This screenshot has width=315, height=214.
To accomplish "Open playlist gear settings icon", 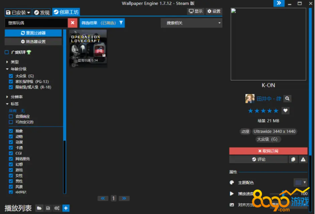I will (x=57, y=208).
